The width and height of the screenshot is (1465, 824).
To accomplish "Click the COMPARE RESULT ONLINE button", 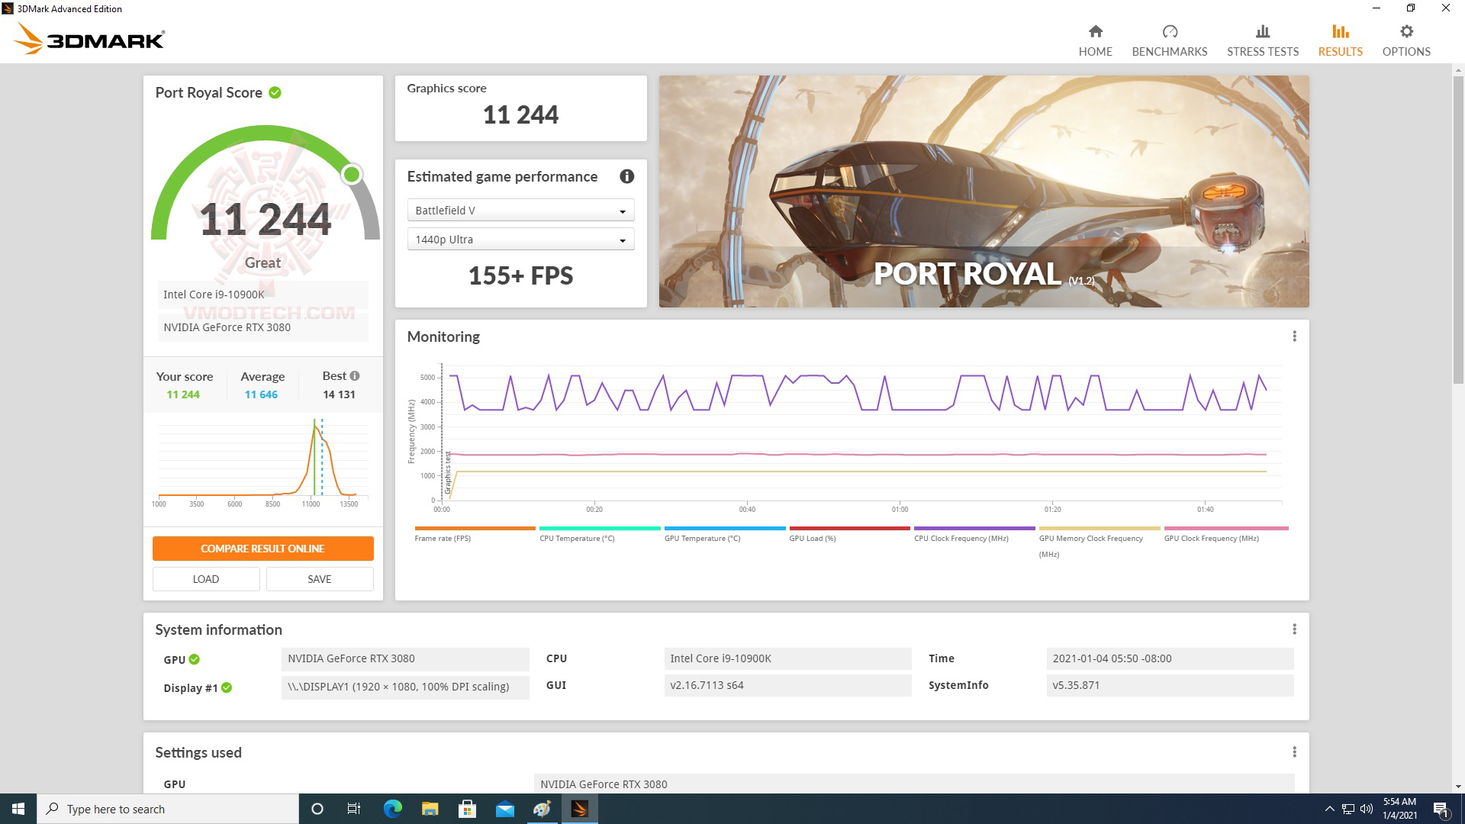I will pos(262,548).
